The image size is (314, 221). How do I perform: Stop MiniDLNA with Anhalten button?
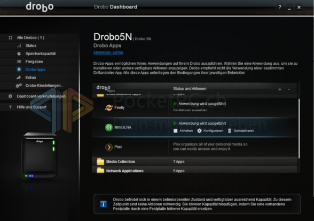(x=183, y=131)
